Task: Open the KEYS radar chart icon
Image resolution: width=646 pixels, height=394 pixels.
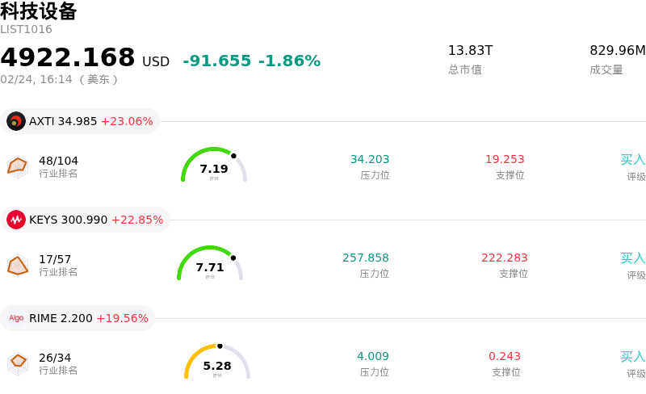Action: pyautogui.click(x=18, y=266)
